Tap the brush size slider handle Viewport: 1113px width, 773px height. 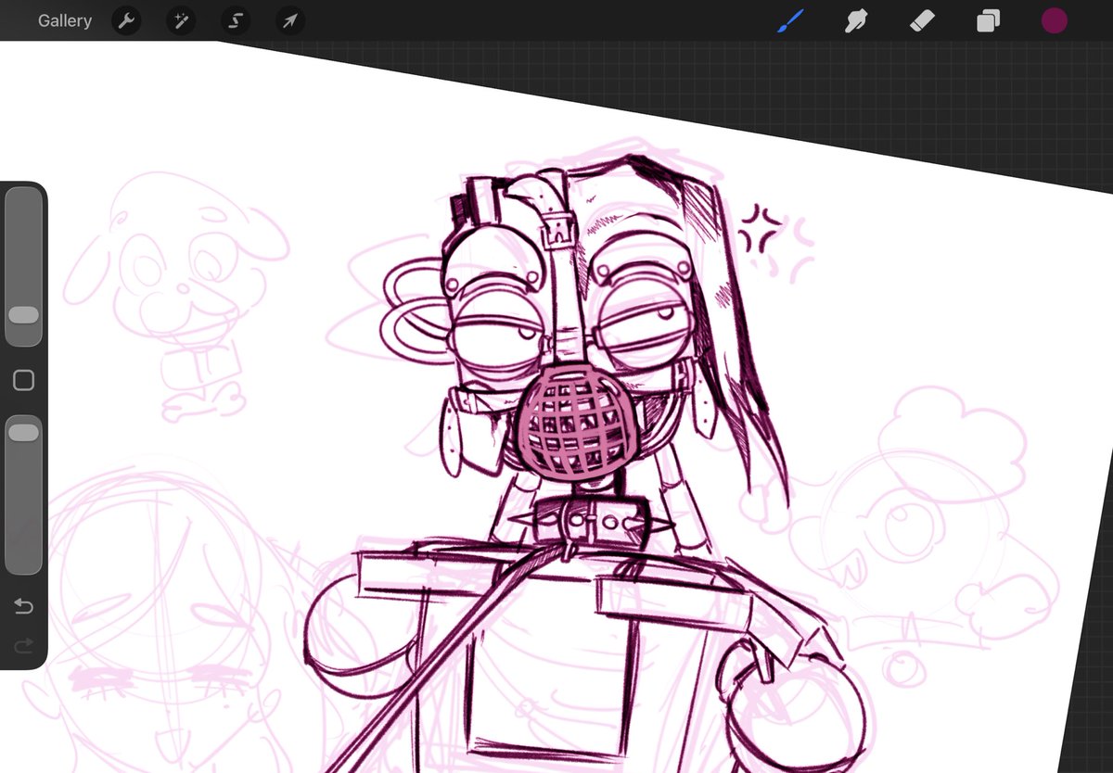tap(23, 315)
